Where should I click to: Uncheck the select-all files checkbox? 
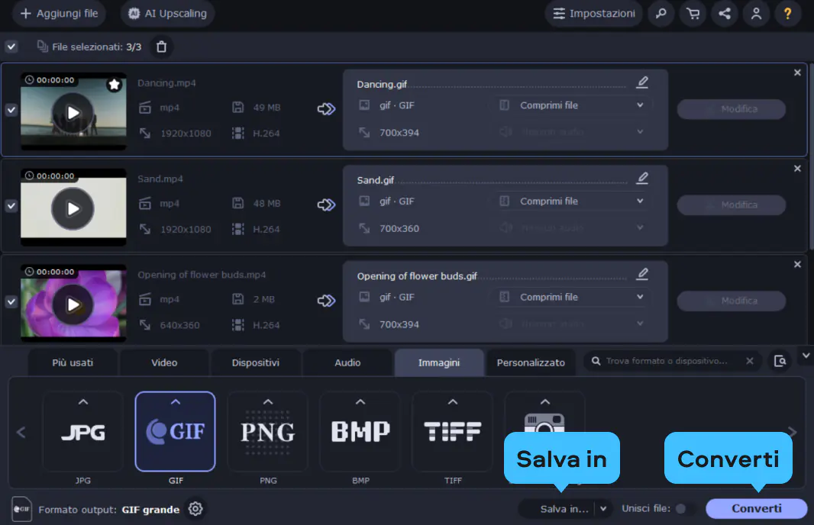11,47
